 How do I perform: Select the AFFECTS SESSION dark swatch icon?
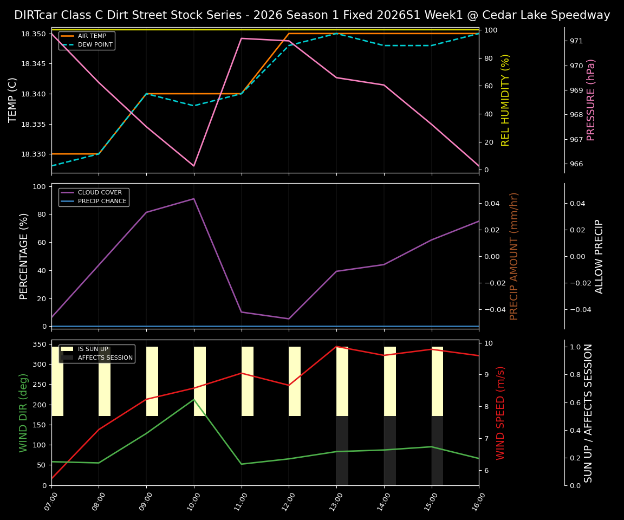tap(67, 357)
